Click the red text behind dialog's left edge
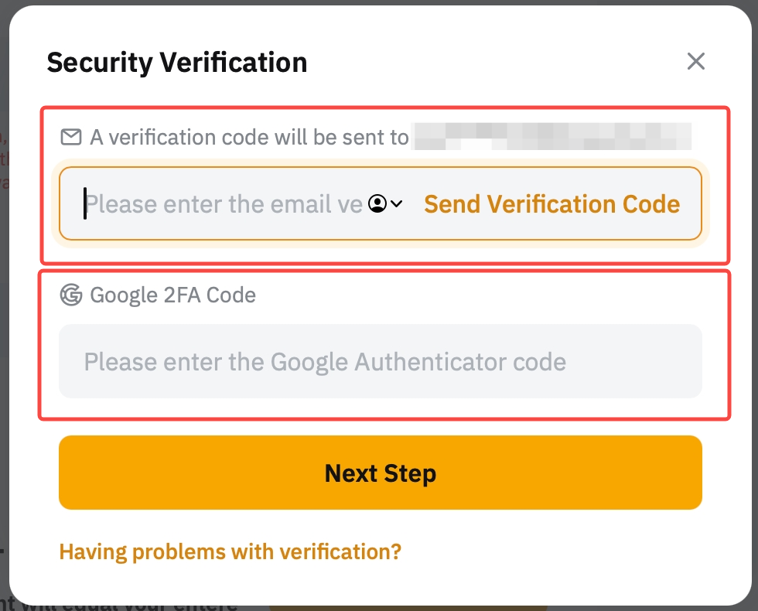758x611 pixels. (x=4, y=160)
